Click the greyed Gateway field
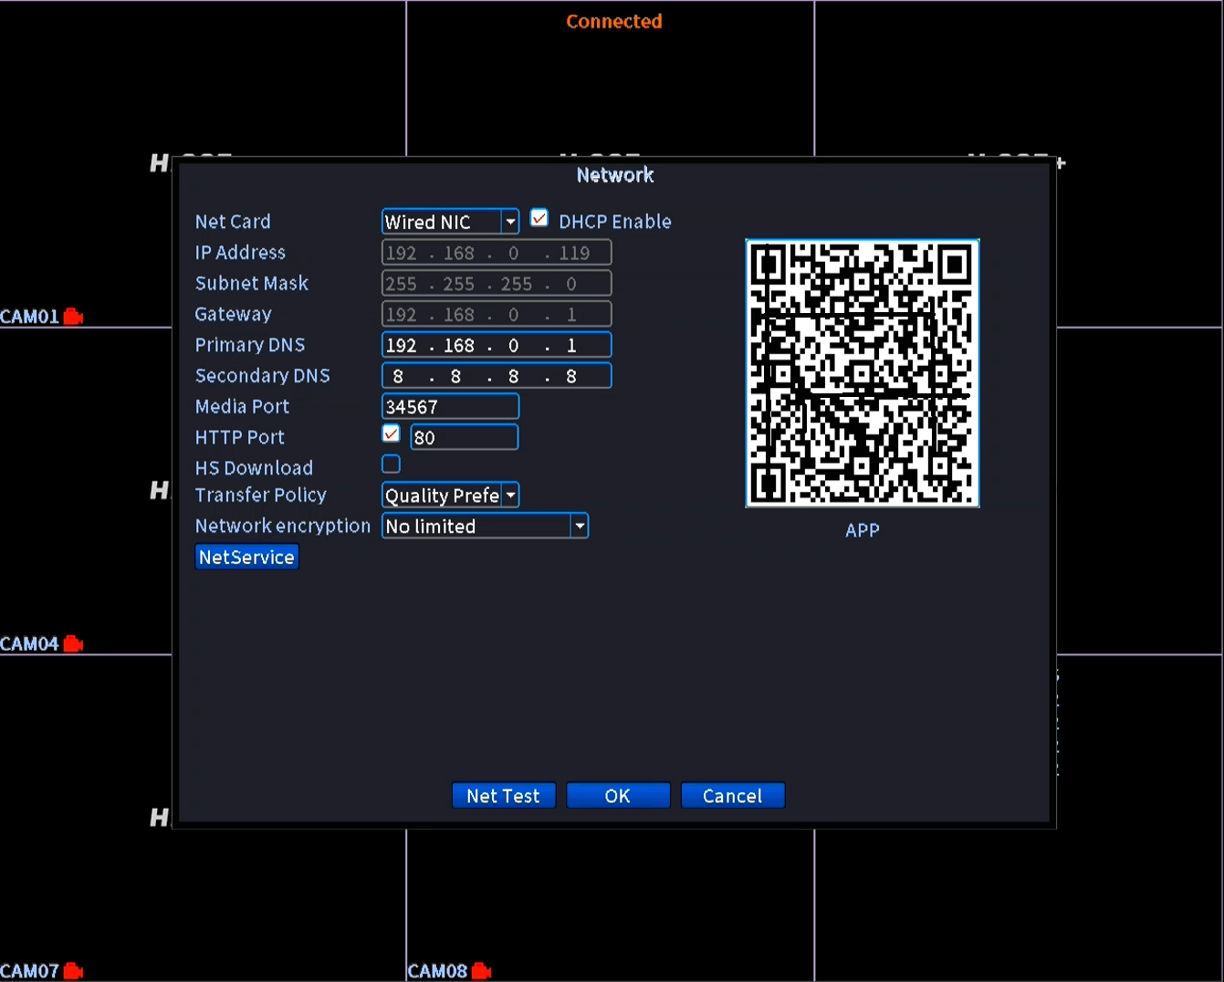 497,314
